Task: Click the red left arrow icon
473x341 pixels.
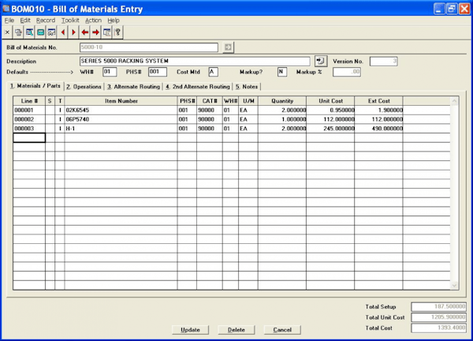Action: [85, 32]
